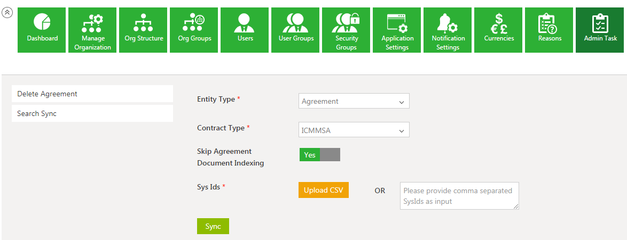Go to Org Structure tile

coord(144,30)
